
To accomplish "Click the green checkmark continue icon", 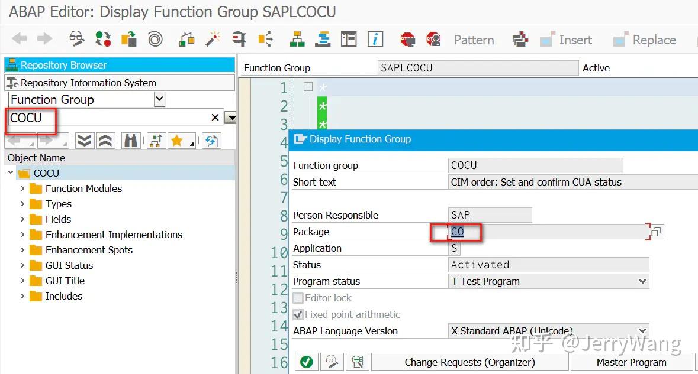I will pos(306,362).
